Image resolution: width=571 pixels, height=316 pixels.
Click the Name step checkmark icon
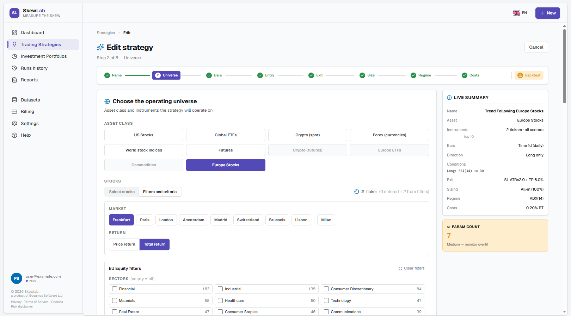pos(107,75)
